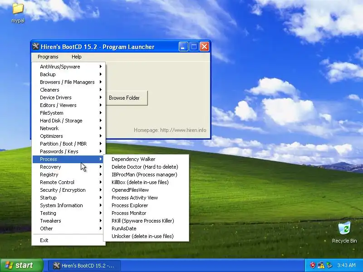The image size is (363, 272).
Task: Expand the Hard Disk / Storage submenu
Action: point(69,121)
